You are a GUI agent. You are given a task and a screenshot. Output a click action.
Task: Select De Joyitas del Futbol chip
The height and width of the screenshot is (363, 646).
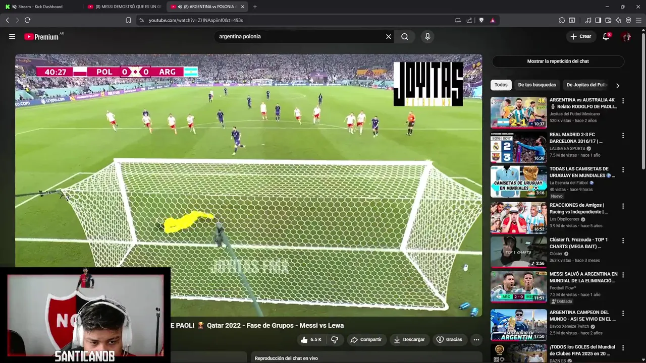tap(586, 85)
